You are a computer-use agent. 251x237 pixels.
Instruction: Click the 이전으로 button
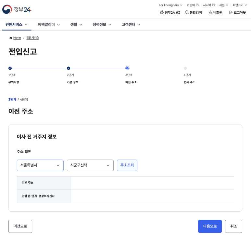20,226
